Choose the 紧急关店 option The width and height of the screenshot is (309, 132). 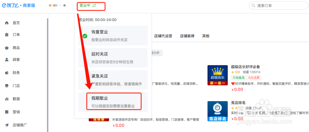[x=113, y=80]
